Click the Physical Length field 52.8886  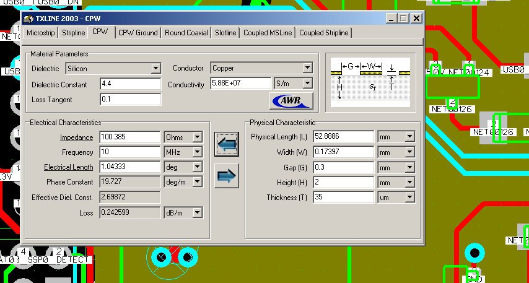[343, 137]
